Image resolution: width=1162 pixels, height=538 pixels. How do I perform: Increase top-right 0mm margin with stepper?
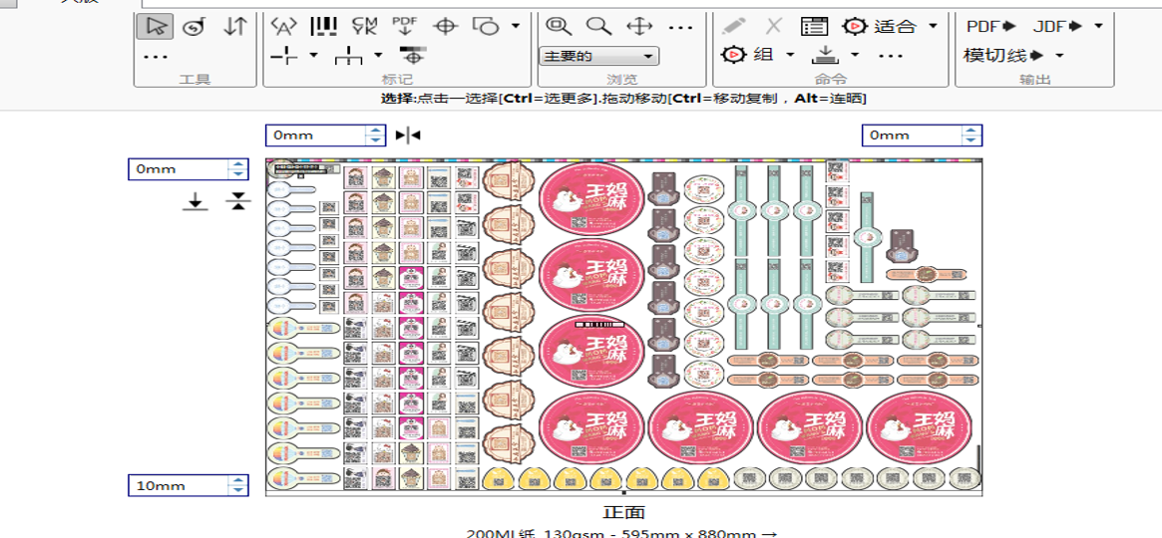click(x=971, y=131)
